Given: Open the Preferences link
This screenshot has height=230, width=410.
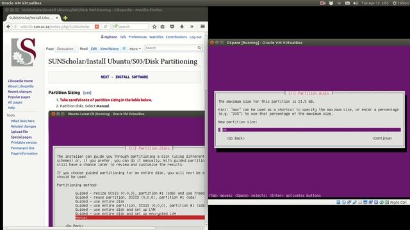Looking at the screenshot, I should pos(138,37).
